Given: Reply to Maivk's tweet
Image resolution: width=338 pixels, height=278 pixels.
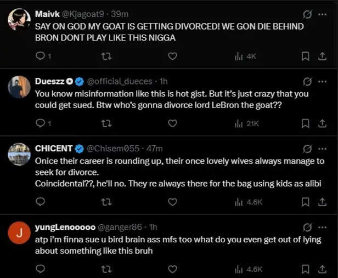Looking at the screenshot, I should (43, 56).
